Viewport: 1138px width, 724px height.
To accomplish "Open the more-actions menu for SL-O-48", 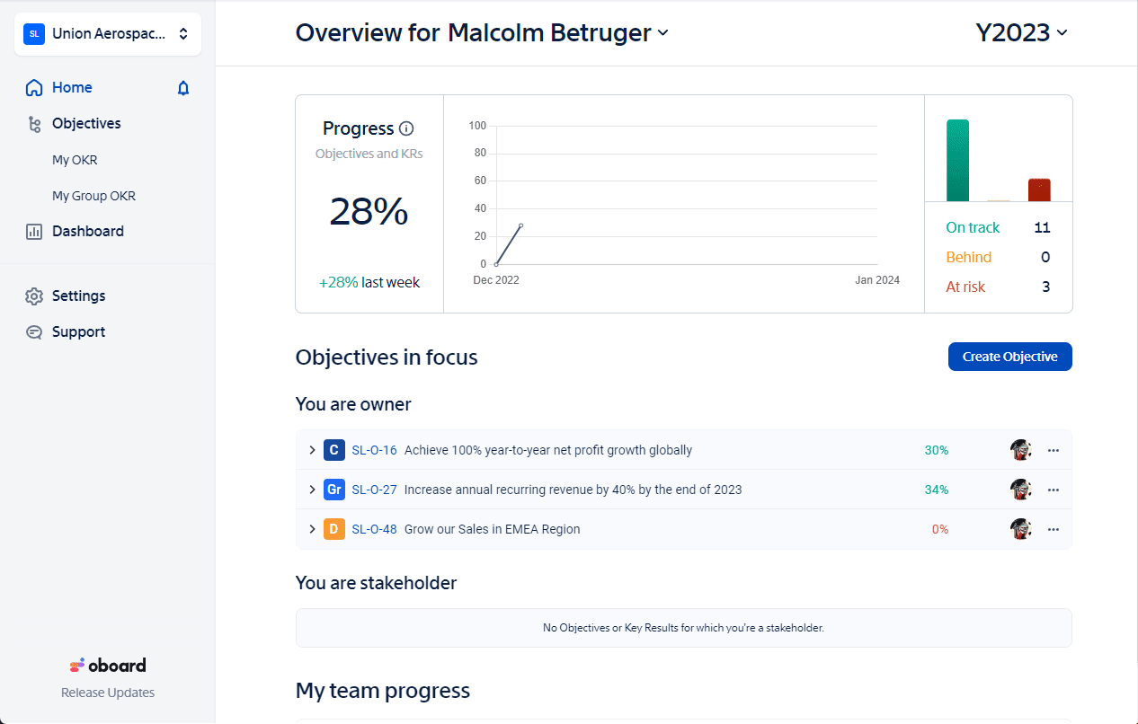I will 1054,529.
